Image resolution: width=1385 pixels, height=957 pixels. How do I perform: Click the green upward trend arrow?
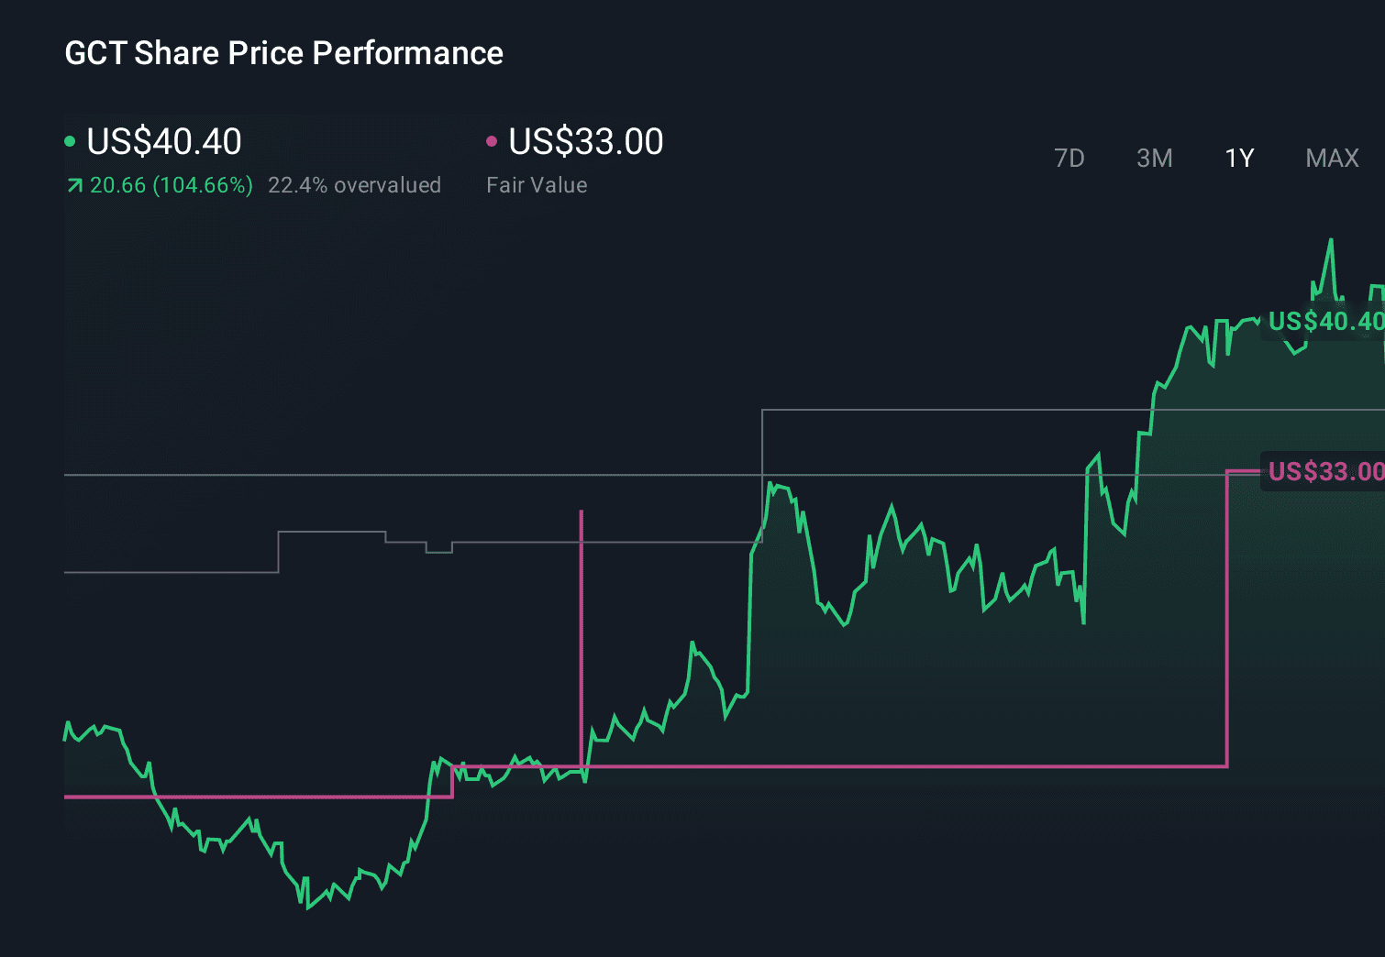click(75, 186)
